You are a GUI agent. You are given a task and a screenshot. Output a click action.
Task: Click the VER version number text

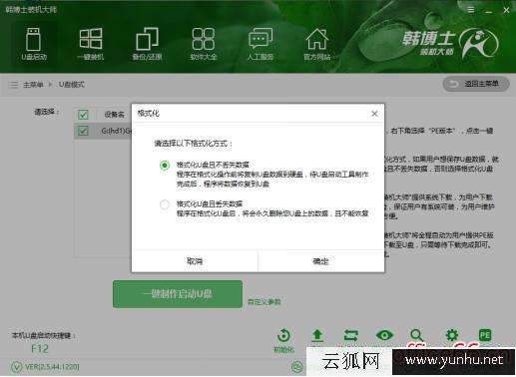coord(52,367)
